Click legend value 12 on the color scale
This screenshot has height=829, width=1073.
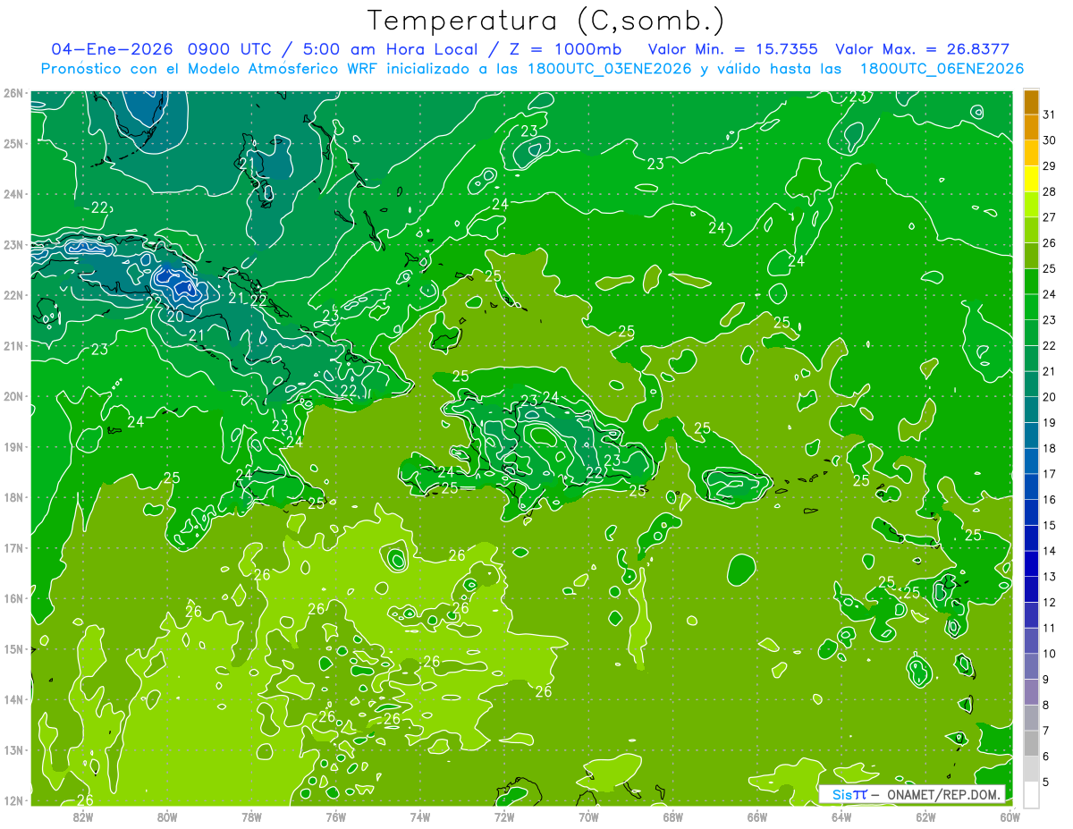[1049, 602]
